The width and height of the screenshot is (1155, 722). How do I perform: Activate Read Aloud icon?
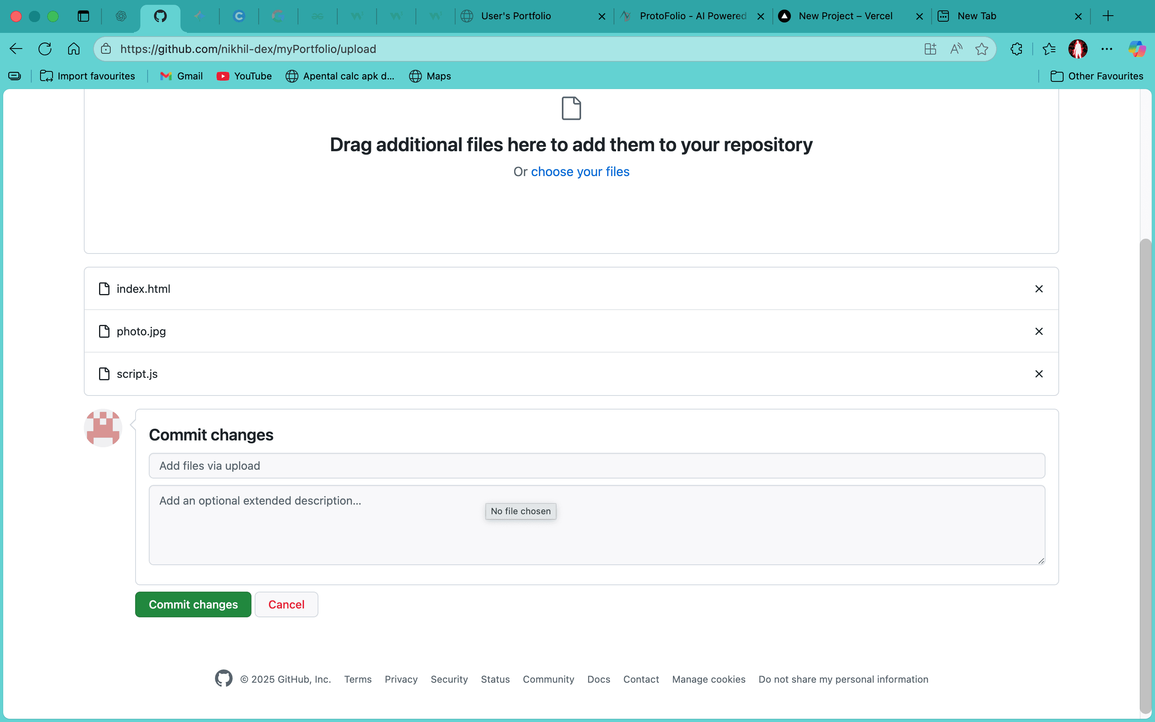(956, 49)
